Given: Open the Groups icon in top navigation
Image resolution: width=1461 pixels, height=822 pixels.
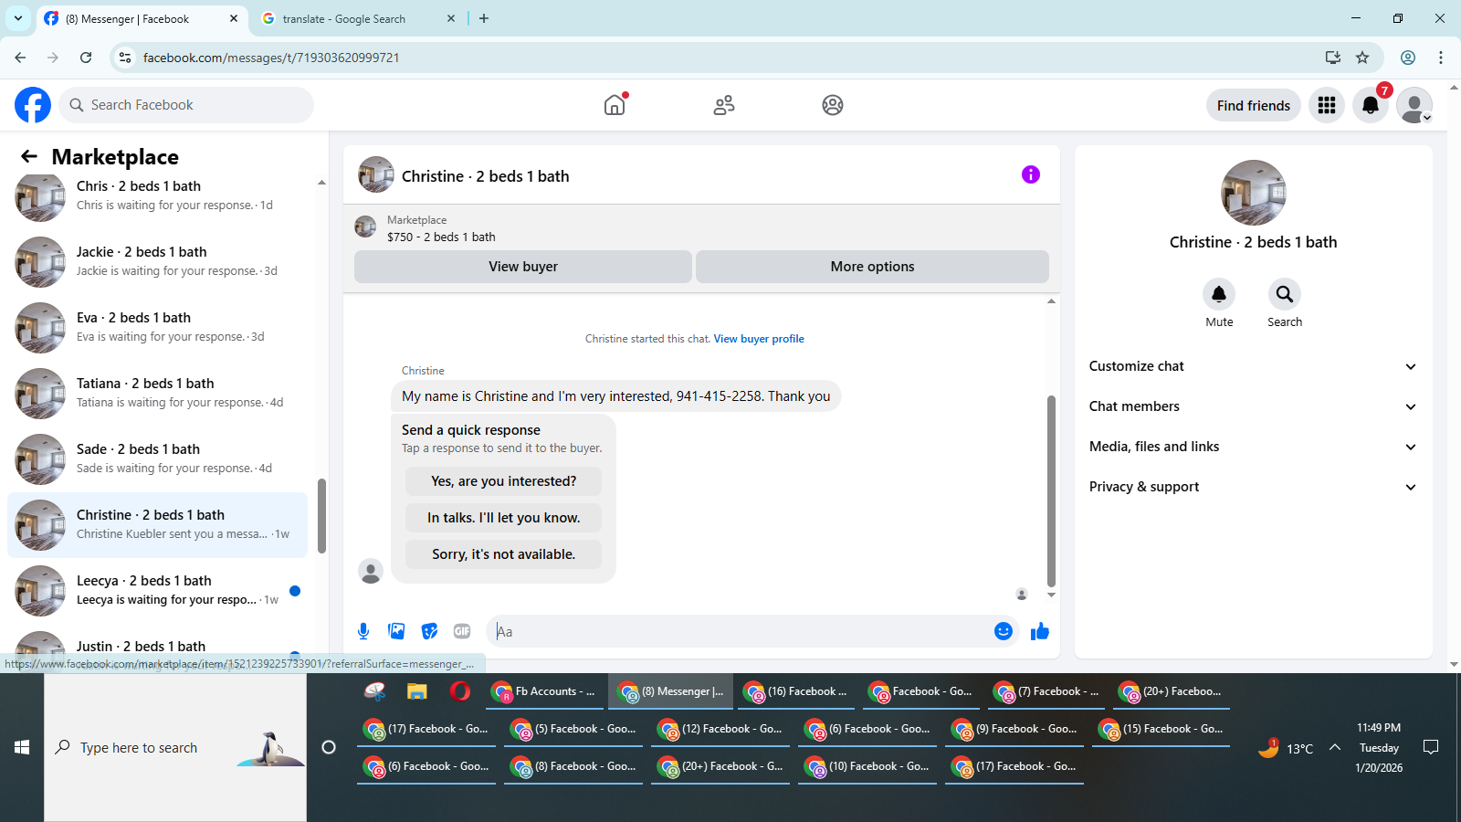Looking at the screenshot, I should [x=833, y=105].
